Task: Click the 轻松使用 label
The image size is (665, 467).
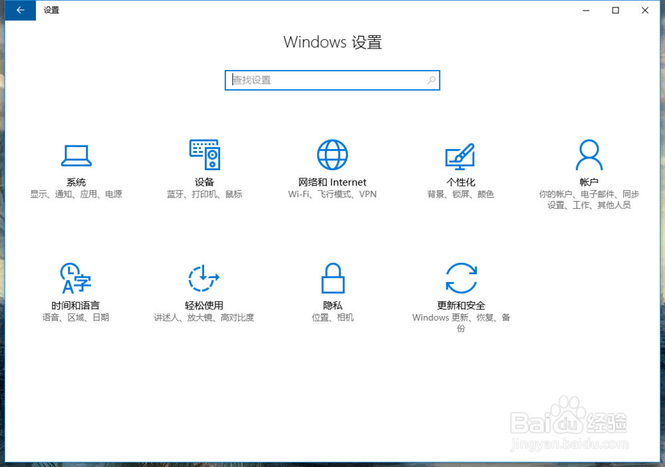Action: point(204,305)
